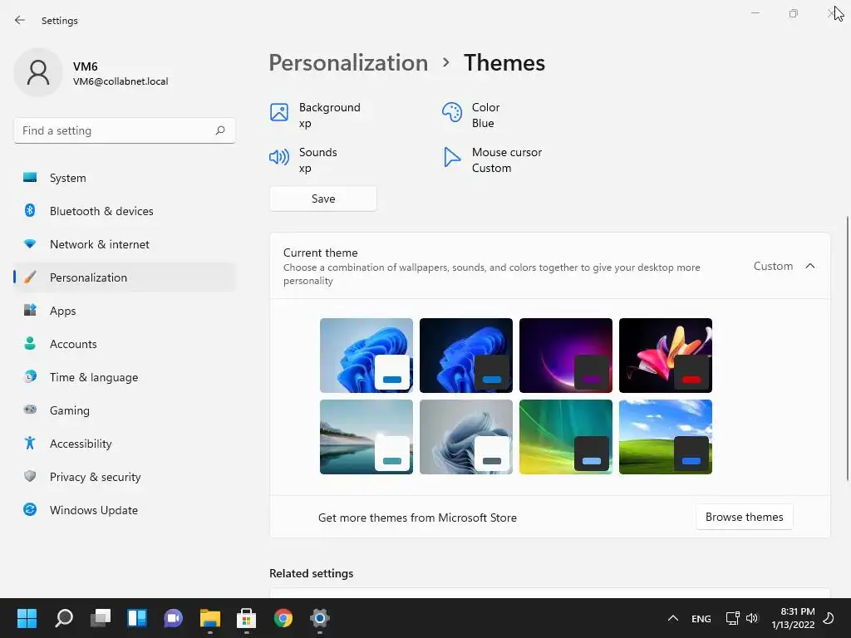Screen dimensions: 851x638
Task: Click the Color palette icon
Action: click(x=451, y=112)
